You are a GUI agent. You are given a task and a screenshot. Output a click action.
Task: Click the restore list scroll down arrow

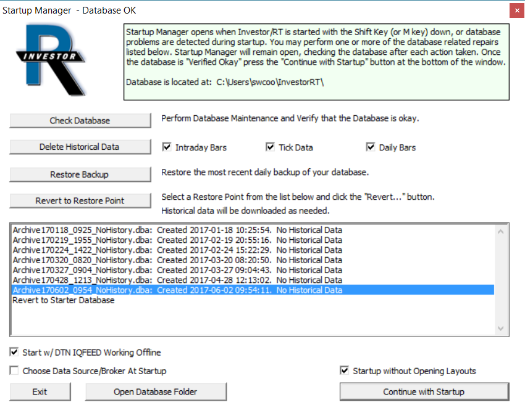pyautogui.click(x=500, y=329)
